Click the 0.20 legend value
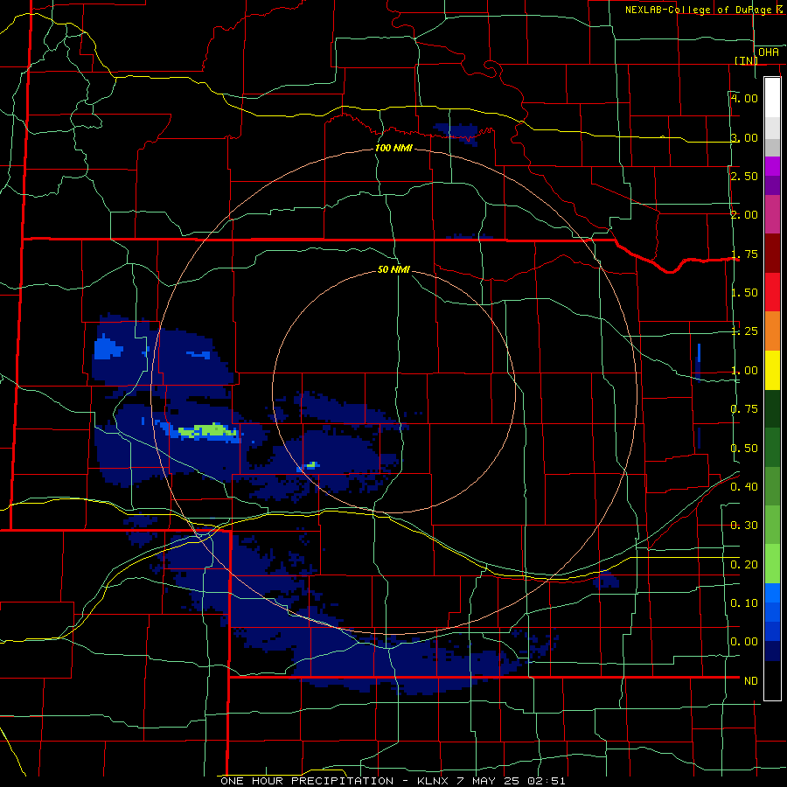 pyautogui.click(x=744, y=565)
